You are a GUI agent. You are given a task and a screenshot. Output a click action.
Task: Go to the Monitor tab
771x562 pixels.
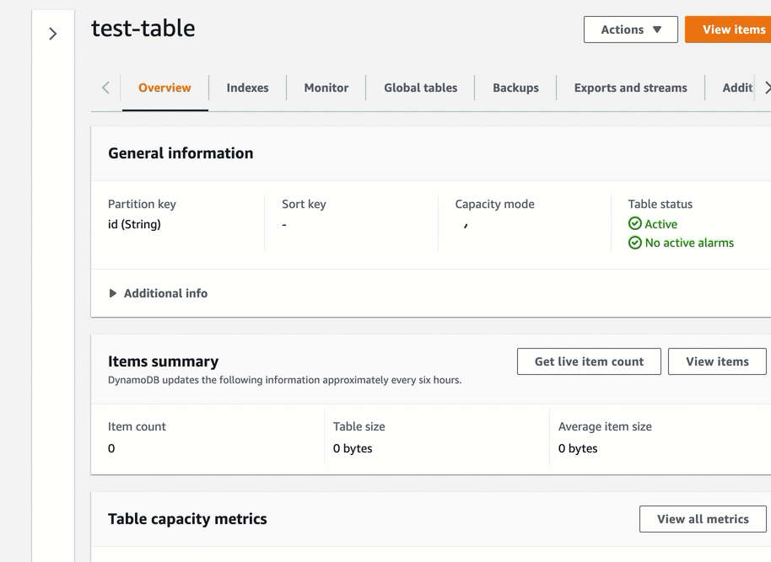tap(326, 88)
